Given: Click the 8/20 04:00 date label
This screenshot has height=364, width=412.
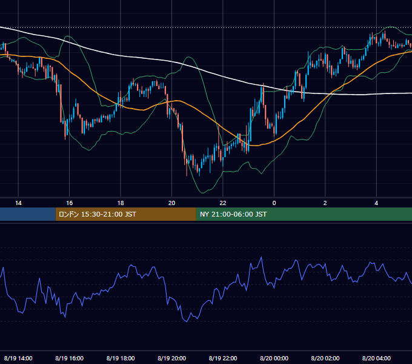Looking at the screenshot, I should tap(376, 358).
